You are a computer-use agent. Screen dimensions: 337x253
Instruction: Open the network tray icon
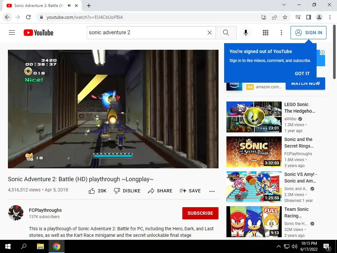pyautogui.click(x=287, y=246)
